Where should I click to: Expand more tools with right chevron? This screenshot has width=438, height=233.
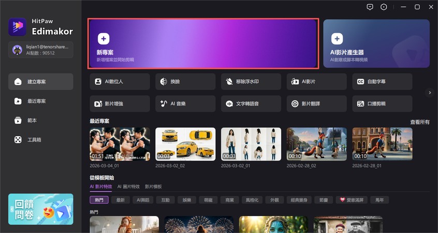click(430, 93)
